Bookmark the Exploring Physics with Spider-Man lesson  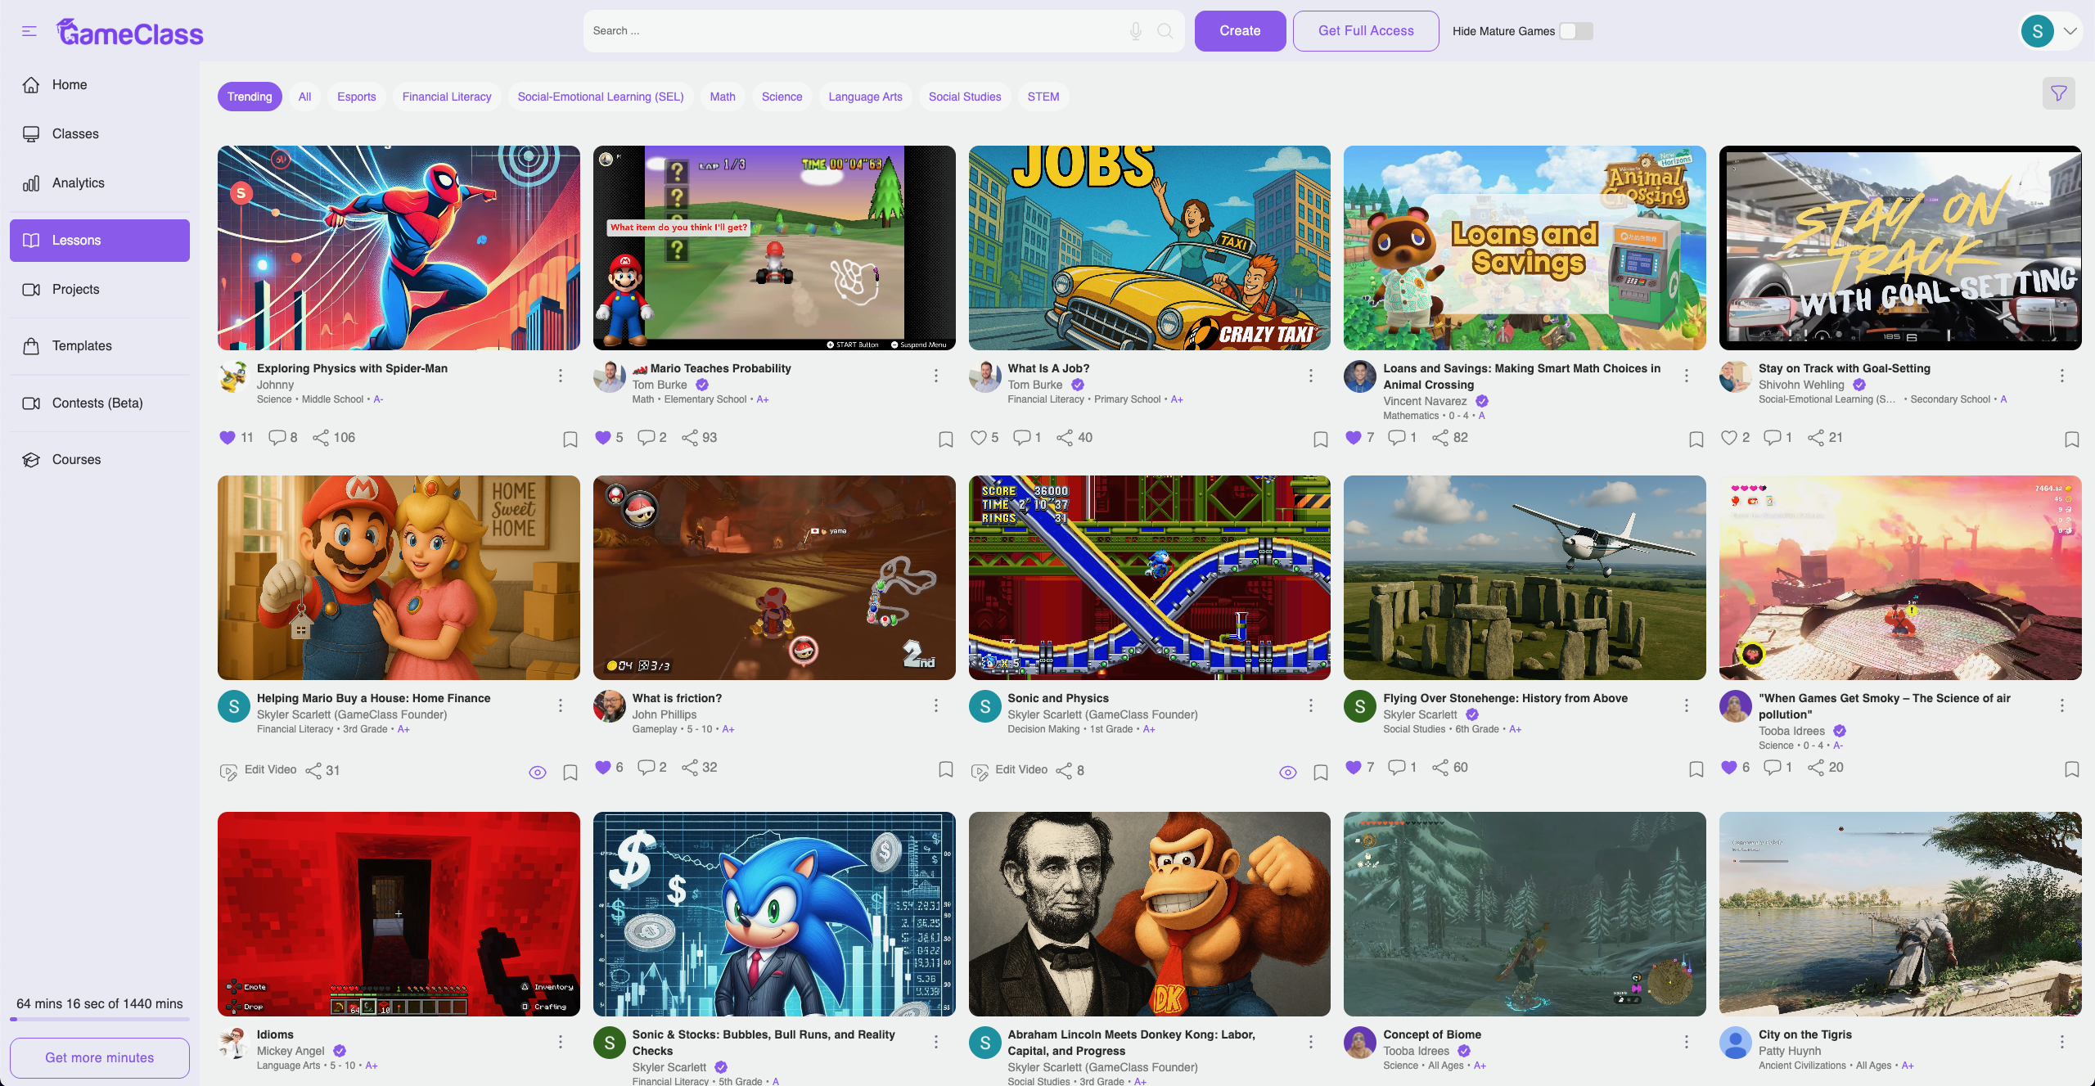tap(570, 439)
